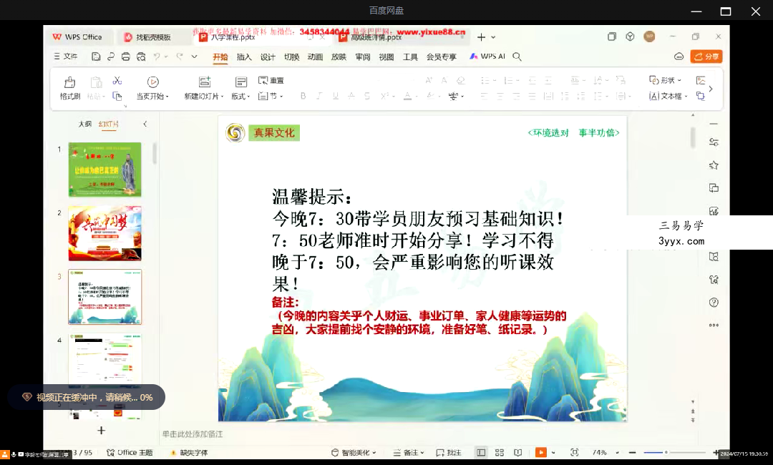Click the Print icon in quick toolbar

pyautogui.click(x=126, y=57)
